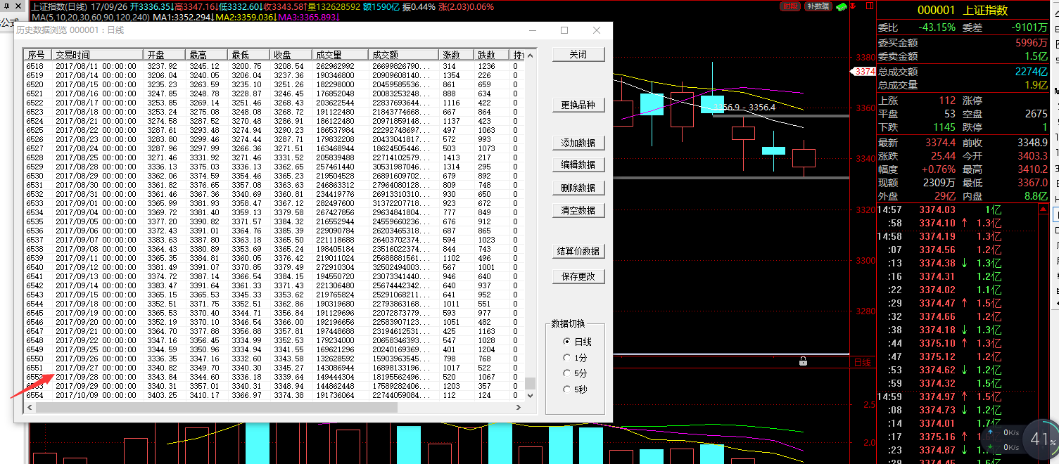Click the 14:59 tick row 3374.97

957,397
